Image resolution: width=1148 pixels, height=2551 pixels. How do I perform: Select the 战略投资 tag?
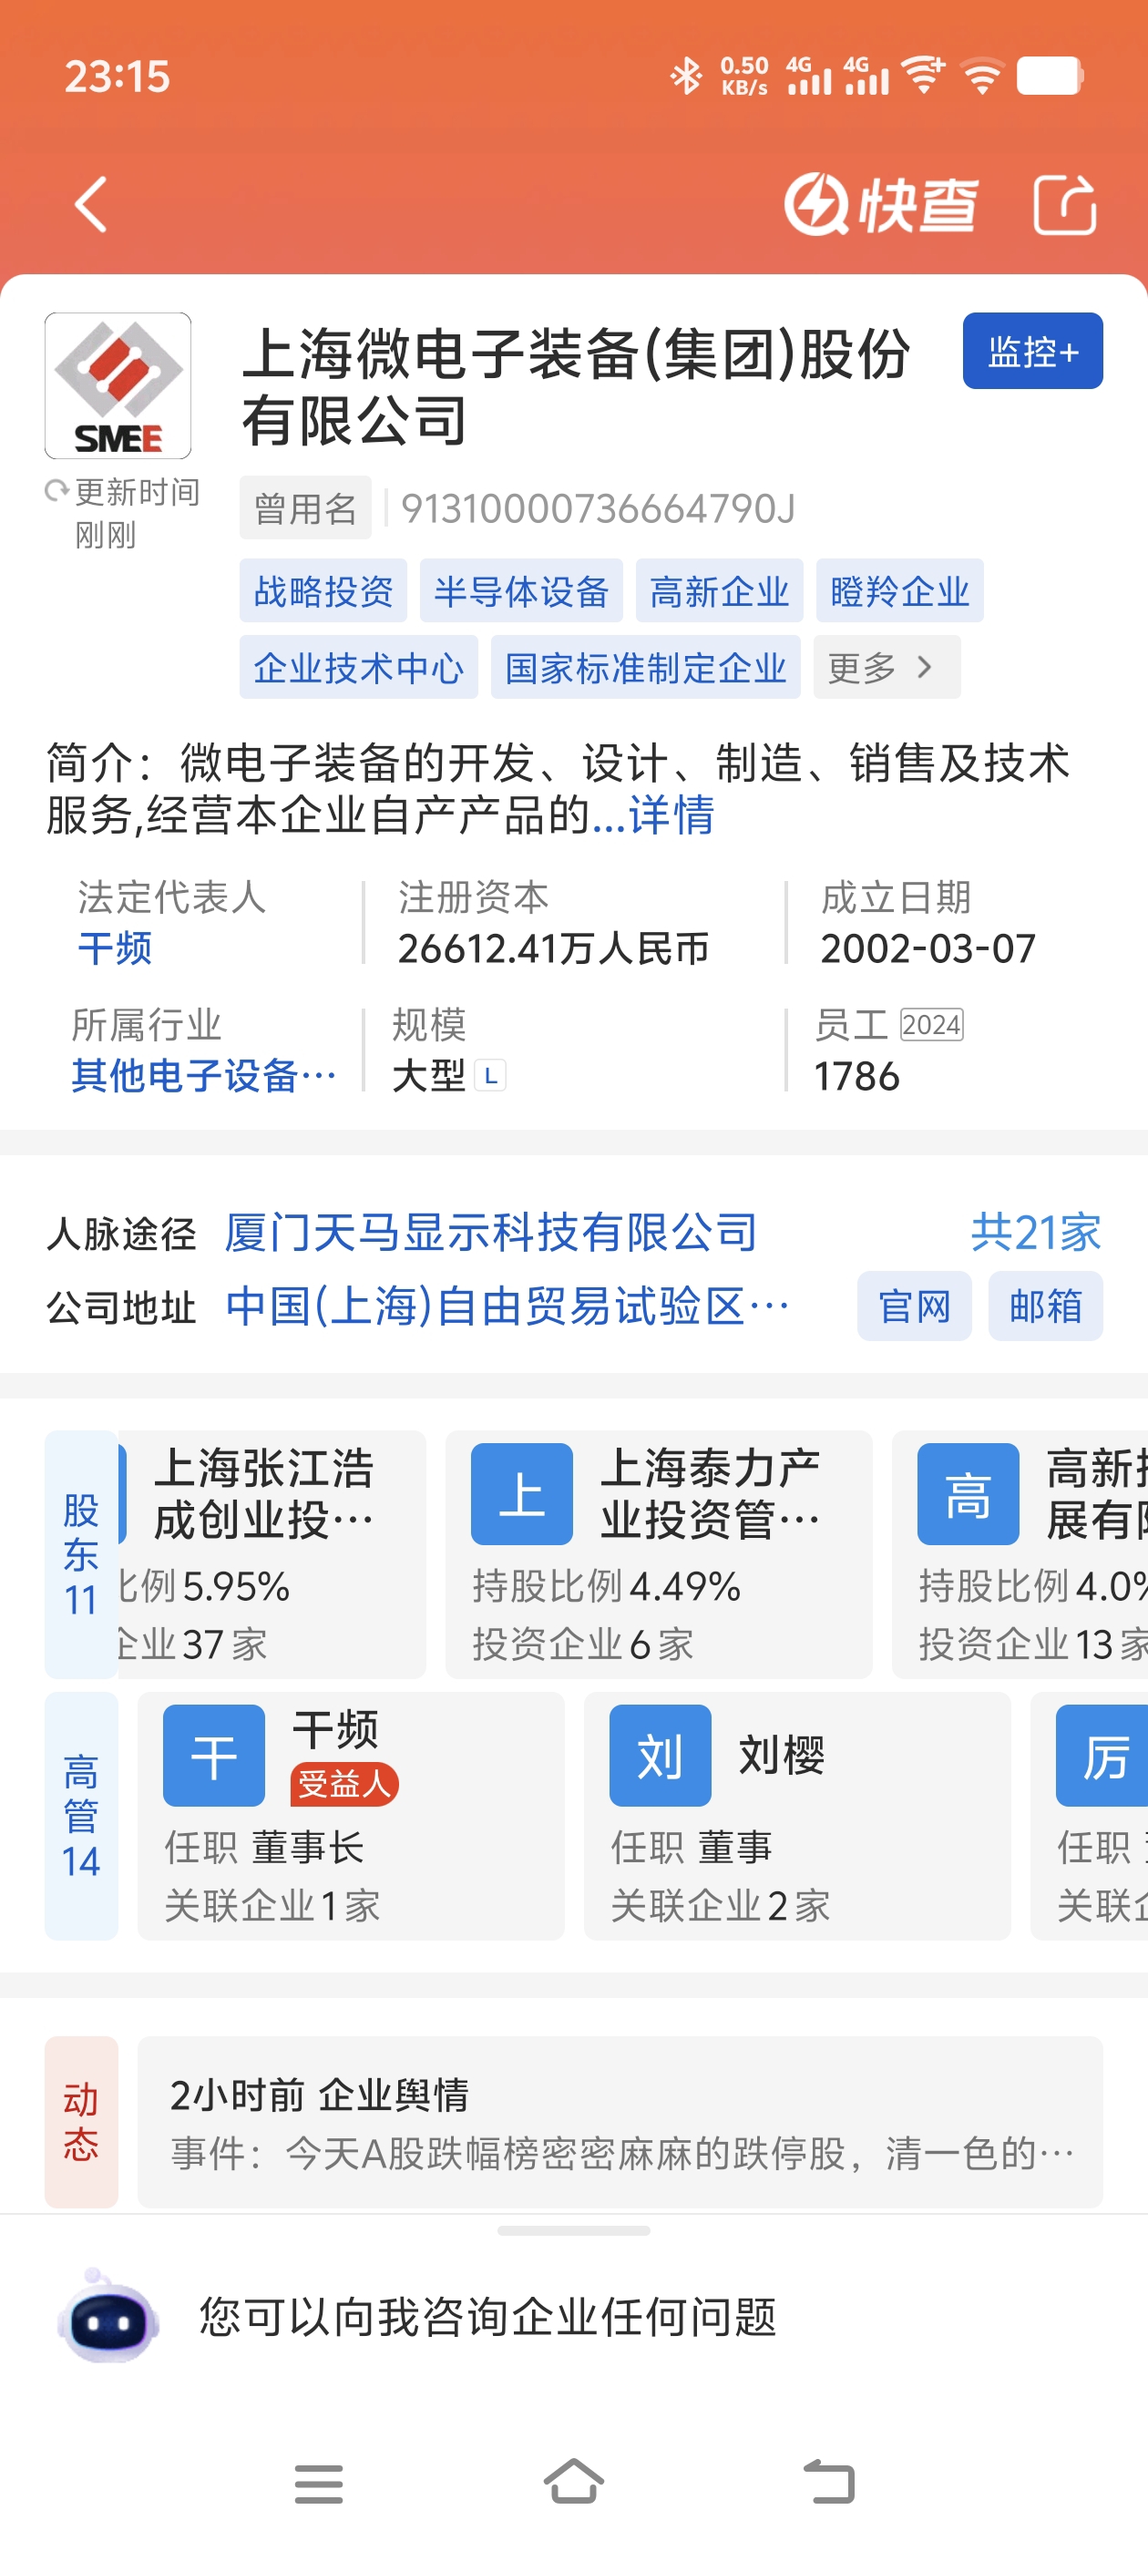point(323,591)
